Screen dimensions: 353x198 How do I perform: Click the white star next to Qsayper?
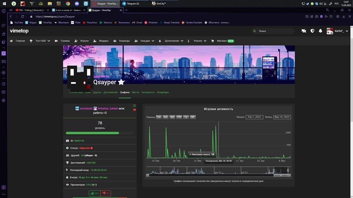pos(121,82)
